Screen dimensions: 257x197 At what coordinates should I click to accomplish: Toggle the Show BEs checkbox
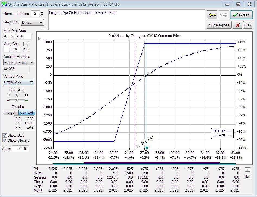pyautogui.click(x=5, y=135)
